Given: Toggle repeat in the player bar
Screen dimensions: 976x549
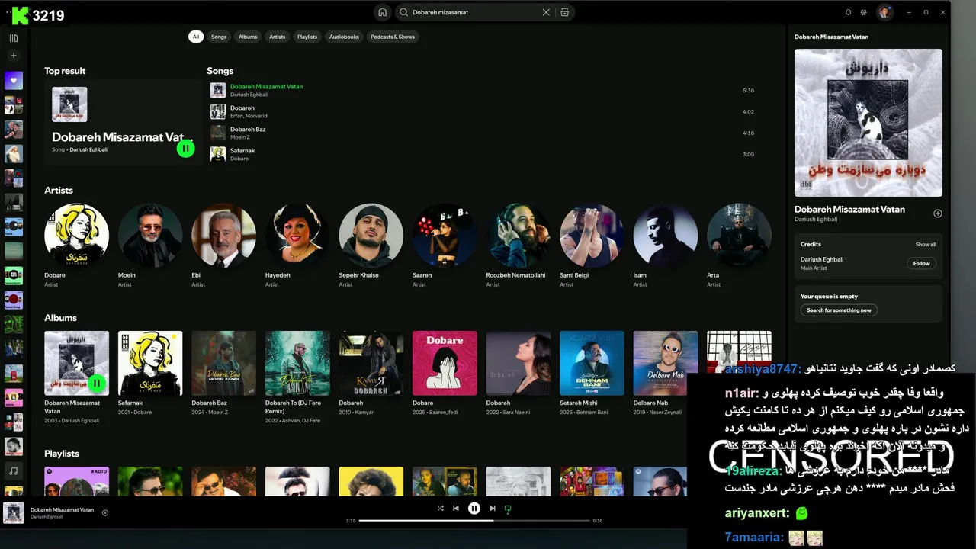Looking at the screenshot, I should (x=508, y=509).
